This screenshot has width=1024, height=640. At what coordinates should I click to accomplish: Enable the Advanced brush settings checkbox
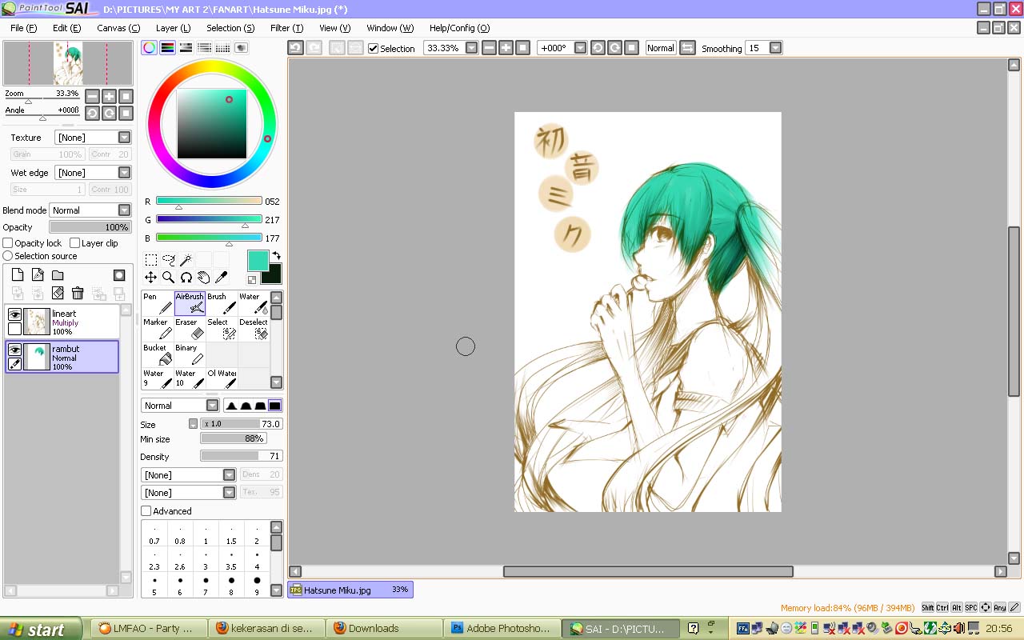[146, 511]
